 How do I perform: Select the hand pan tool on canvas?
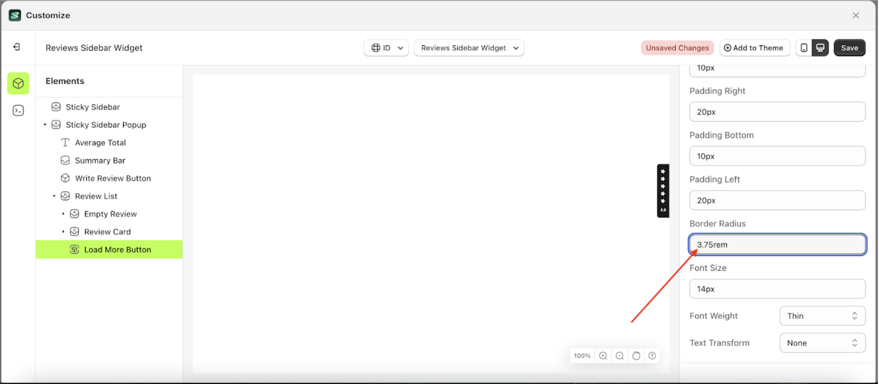pyautogui.click(x=636, y=355)
